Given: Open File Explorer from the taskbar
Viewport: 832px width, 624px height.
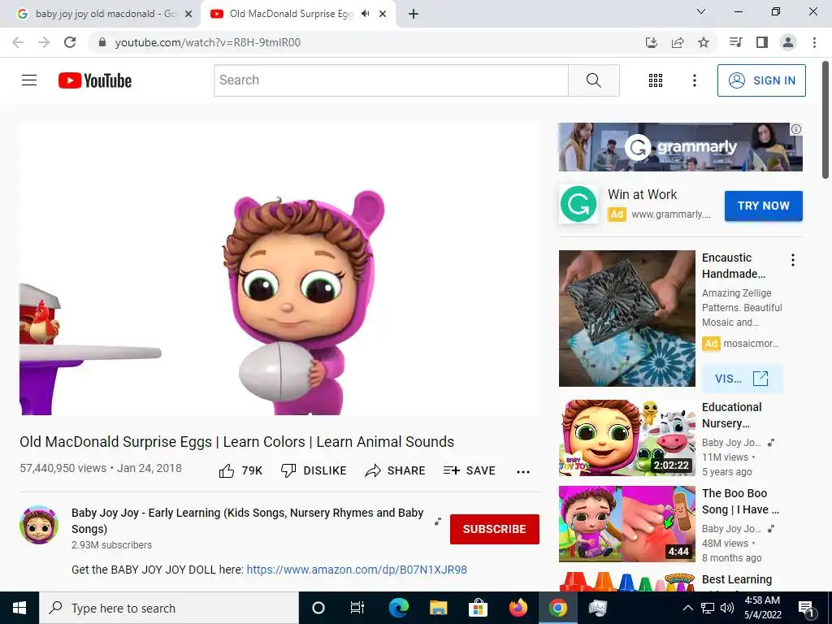Looking at the screenshot, I should point(438,608).
